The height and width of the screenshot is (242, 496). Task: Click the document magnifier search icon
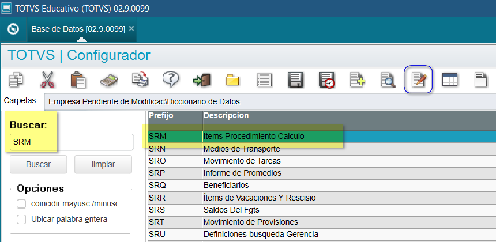[388, 80]
